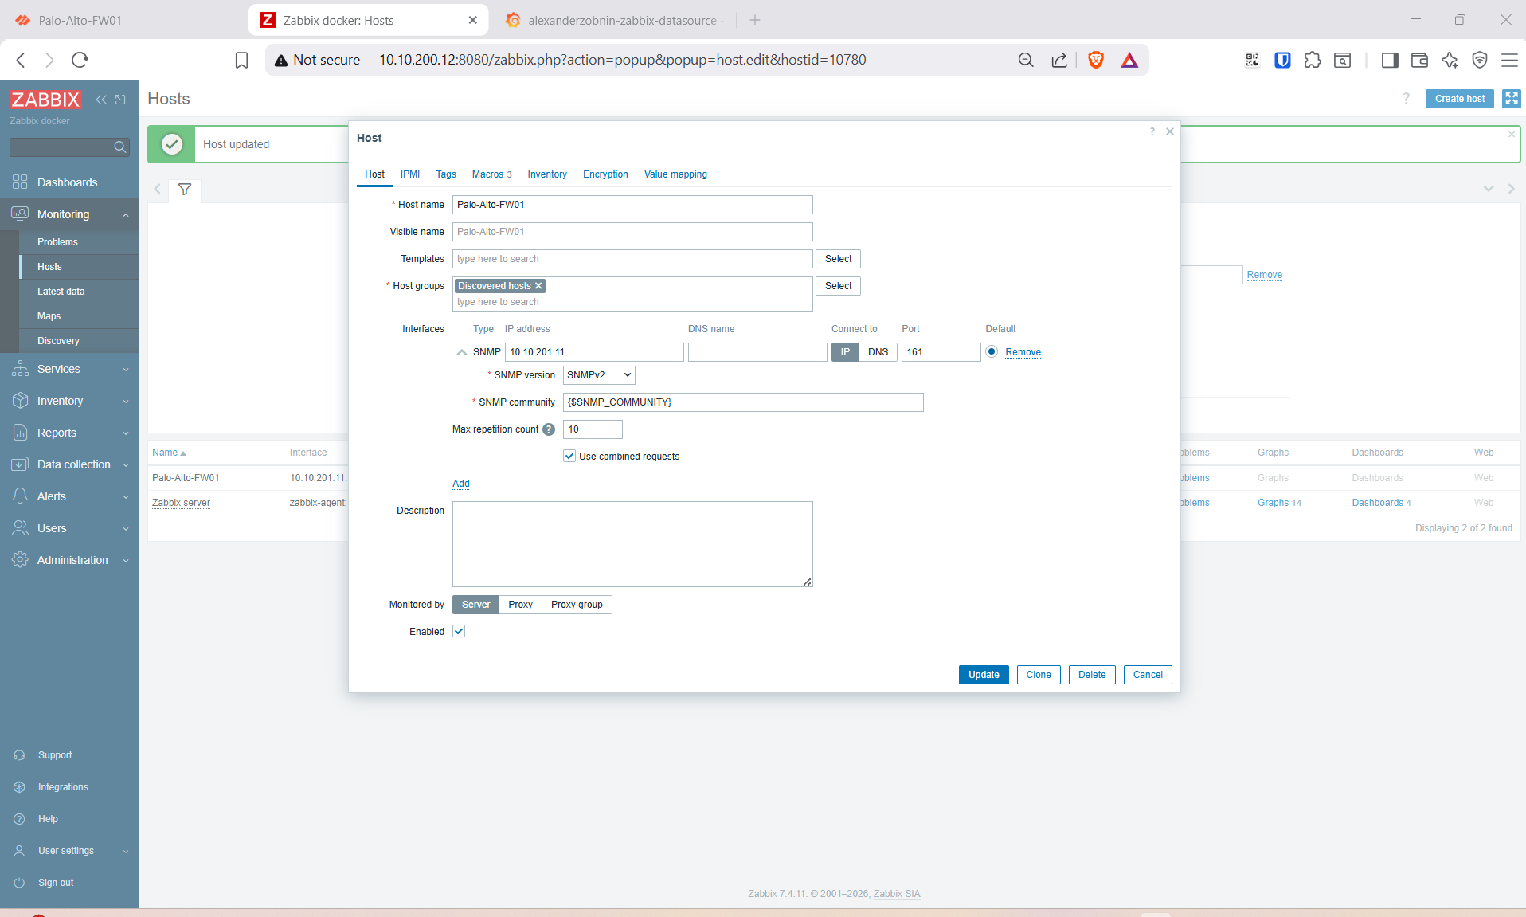Expand the Inventory sidebar menu
The image size is (1526, 917).
pyautogui.click(x=69, y=401)
